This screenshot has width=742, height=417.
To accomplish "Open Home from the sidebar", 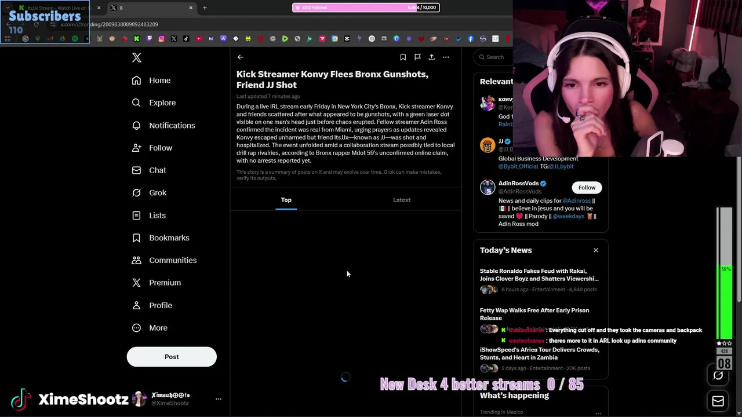I will coord(151,81).
